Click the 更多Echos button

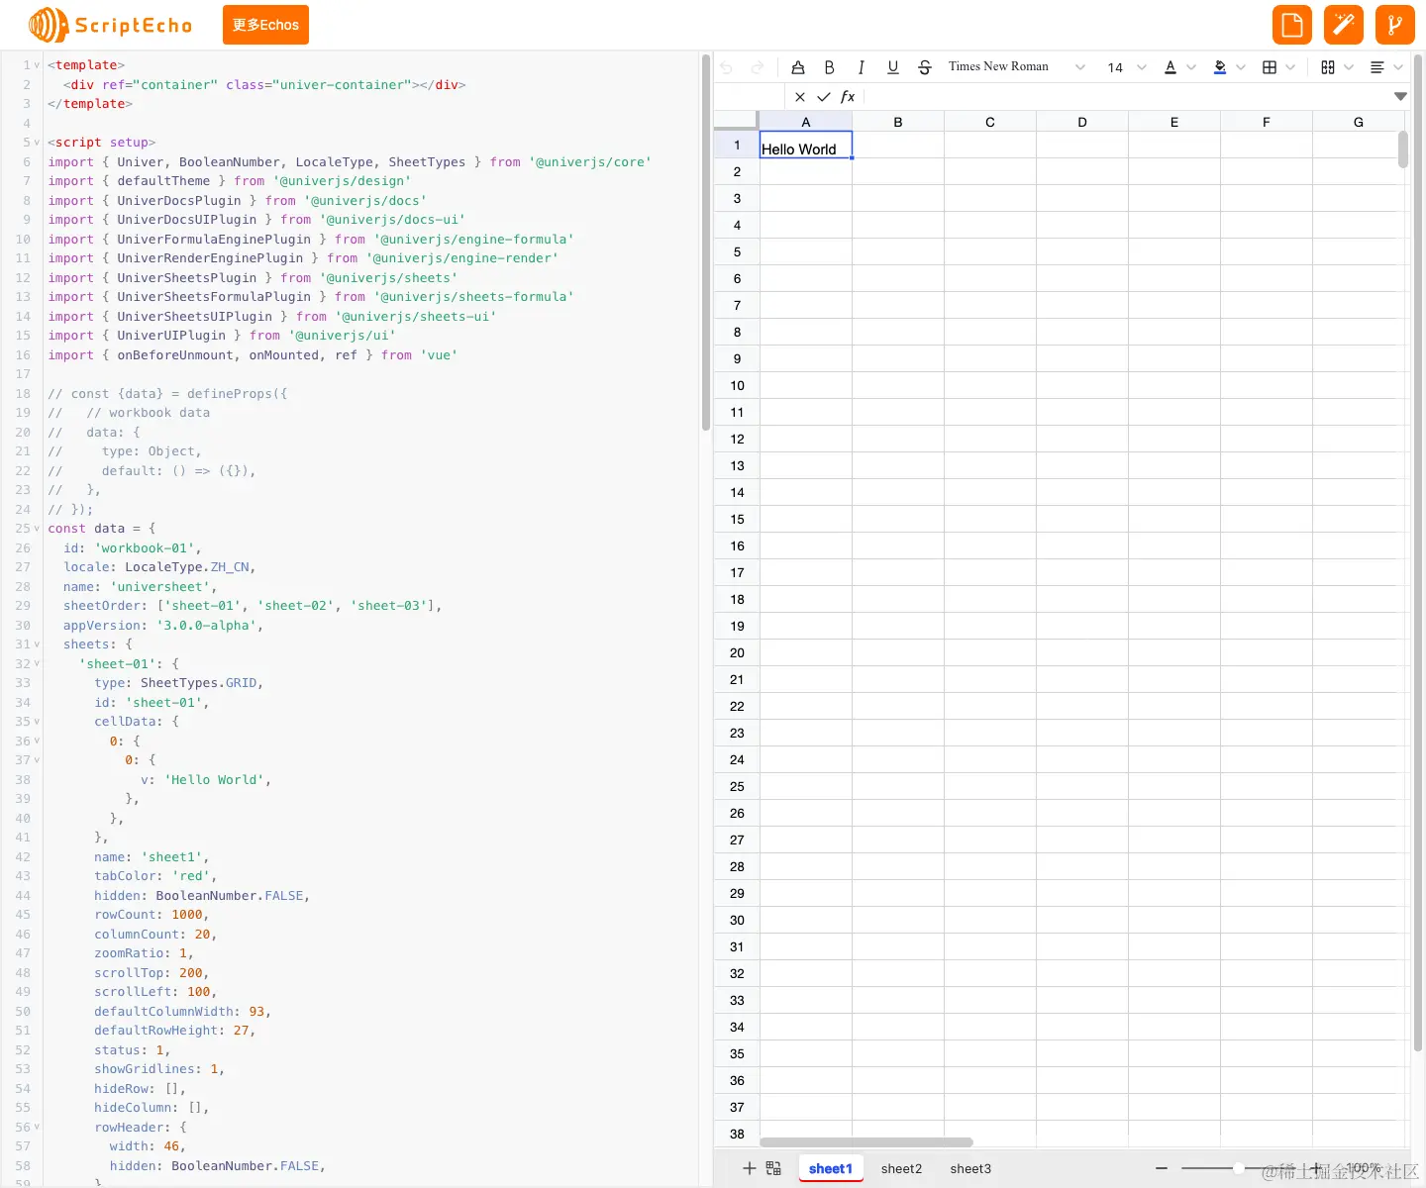(265, 25)
